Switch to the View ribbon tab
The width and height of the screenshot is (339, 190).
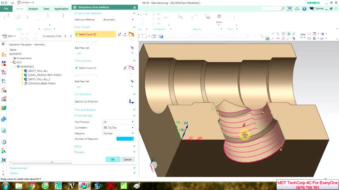pos(46,9)
